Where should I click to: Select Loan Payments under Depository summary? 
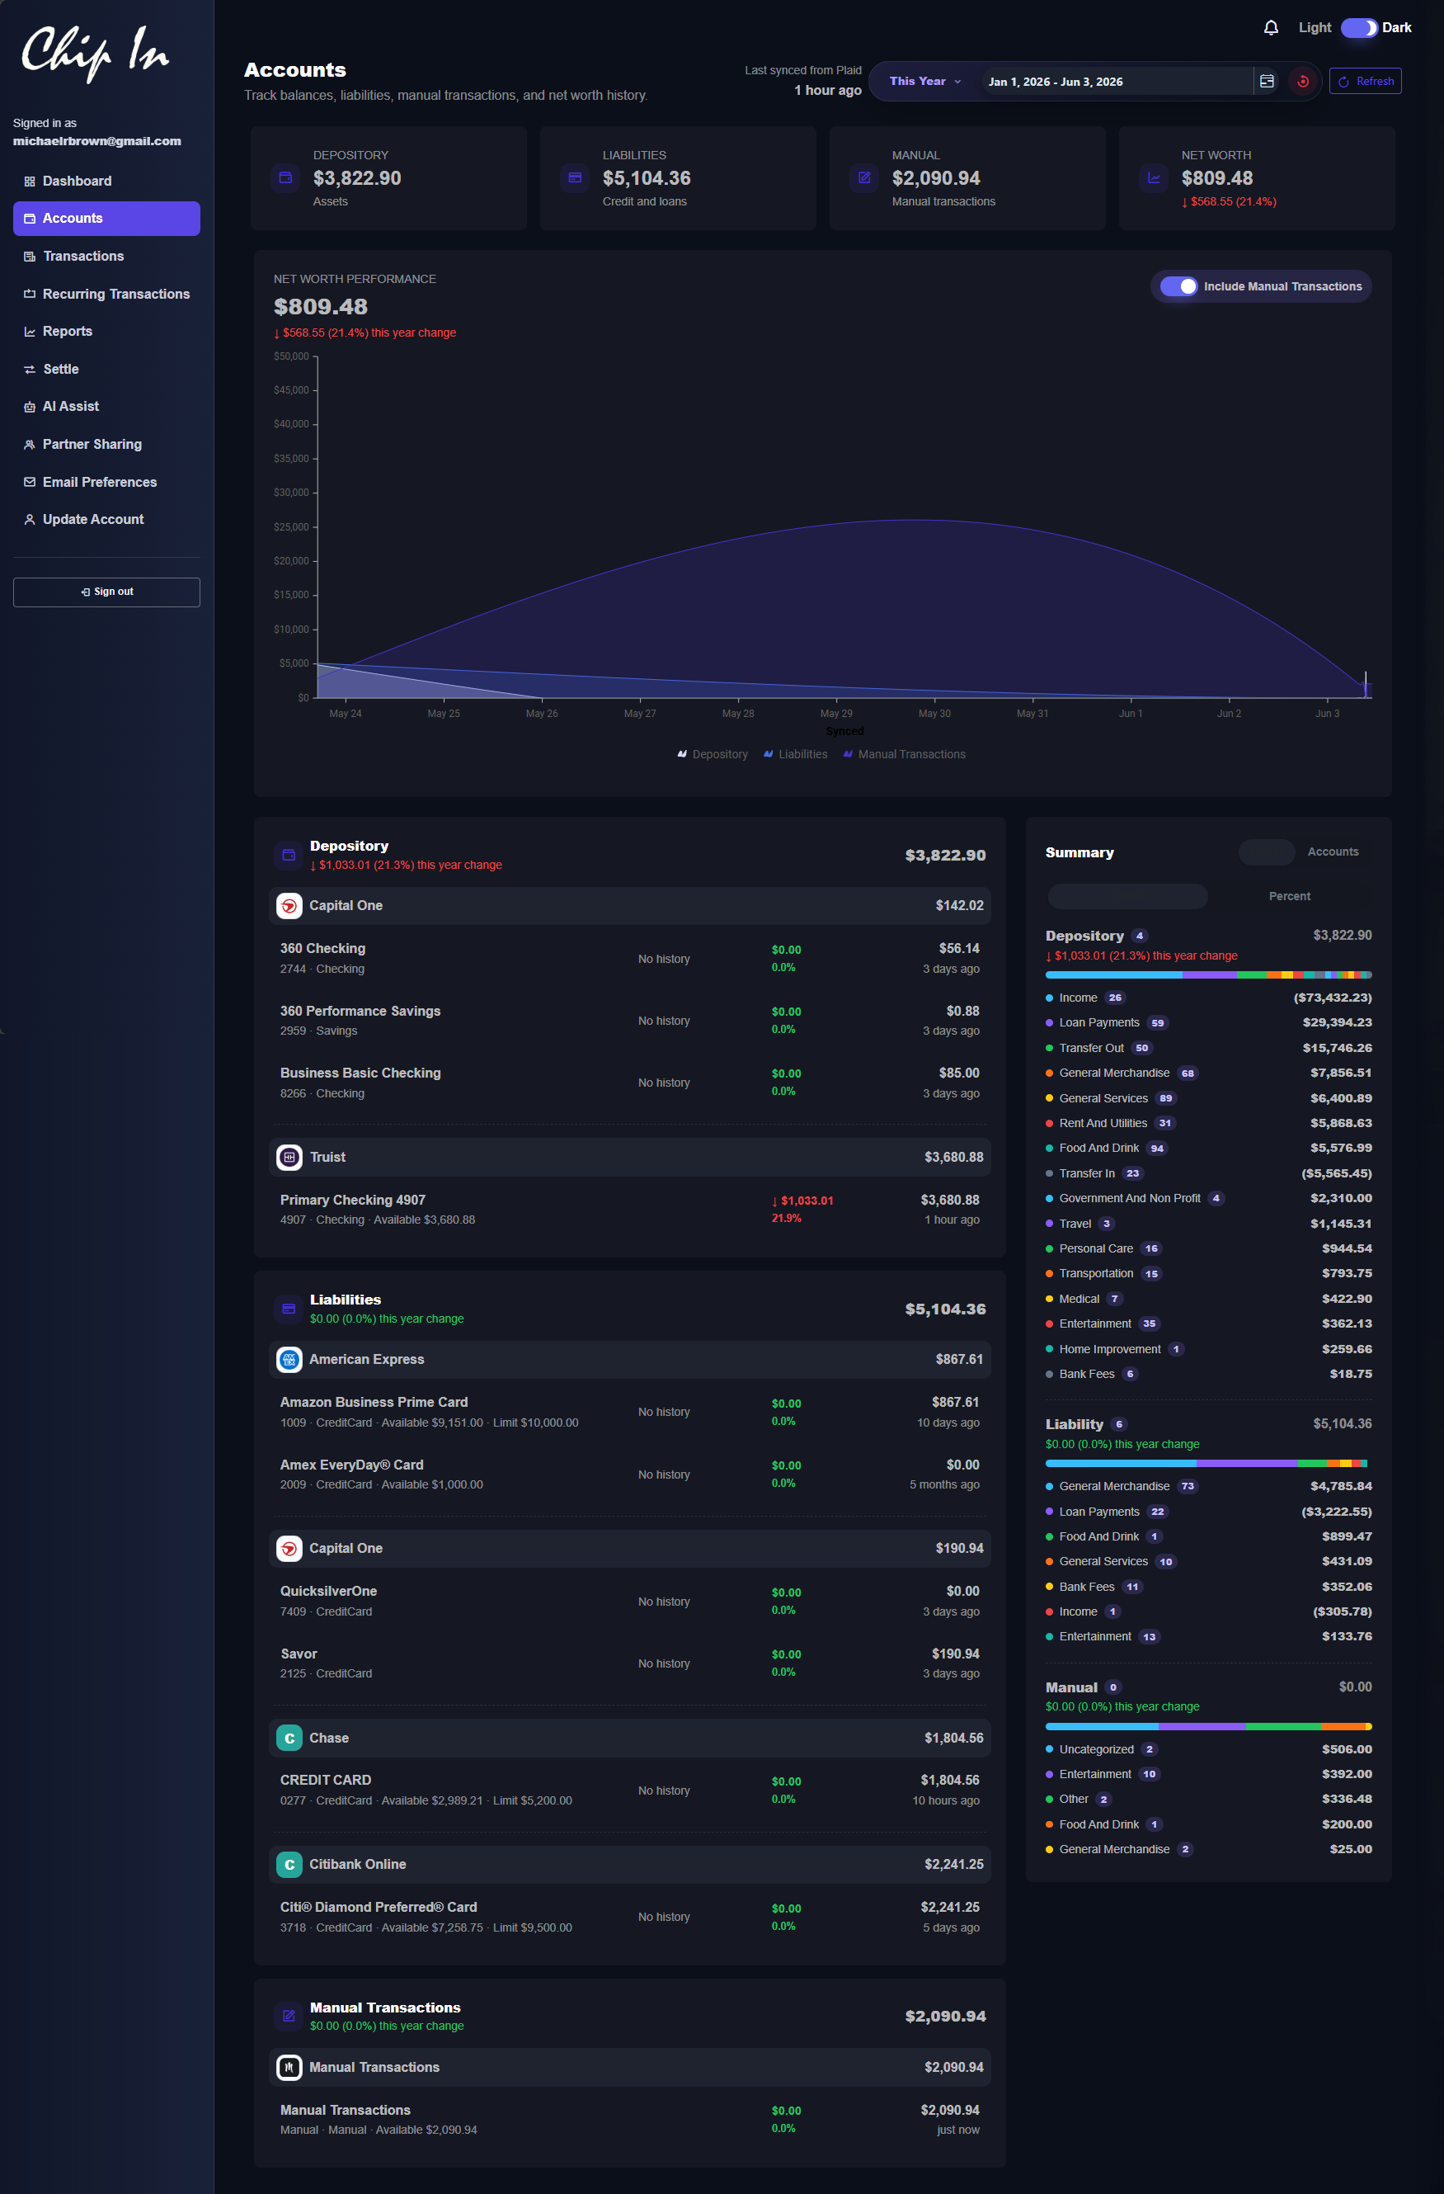pos(1208,1023)
